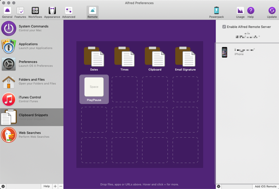The image size is (279, 189).
Task: Click the System Commands power icon
Action: pyautogui.click(x=9, y=28)
